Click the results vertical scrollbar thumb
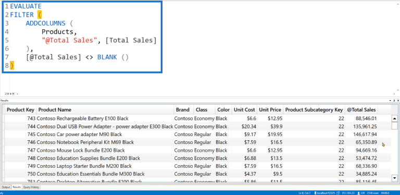Image resolution: width=400 pixels, height=195 pixels. (394, 126)
